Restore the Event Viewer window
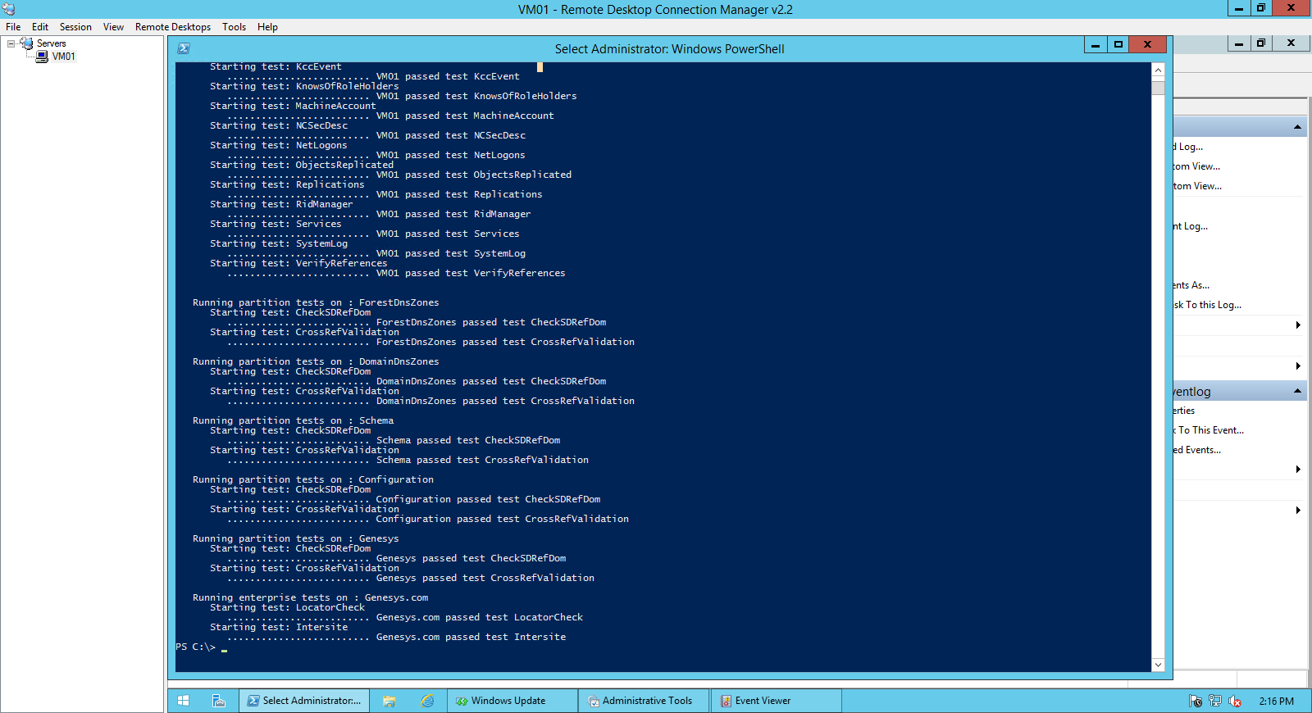This screenshot has width=1312, height=713. pos(1261,43)
